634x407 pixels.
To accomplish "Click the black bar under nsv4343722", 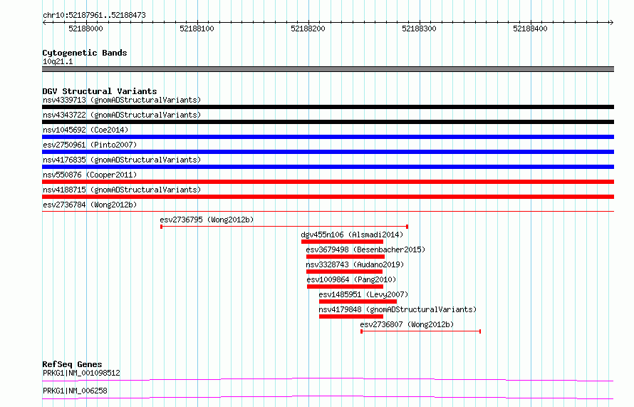I will pos(328,122).
